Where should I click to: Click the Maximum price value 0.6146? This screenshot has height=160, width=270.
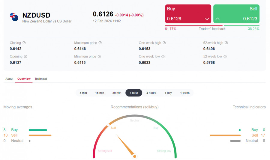point(80,49)
